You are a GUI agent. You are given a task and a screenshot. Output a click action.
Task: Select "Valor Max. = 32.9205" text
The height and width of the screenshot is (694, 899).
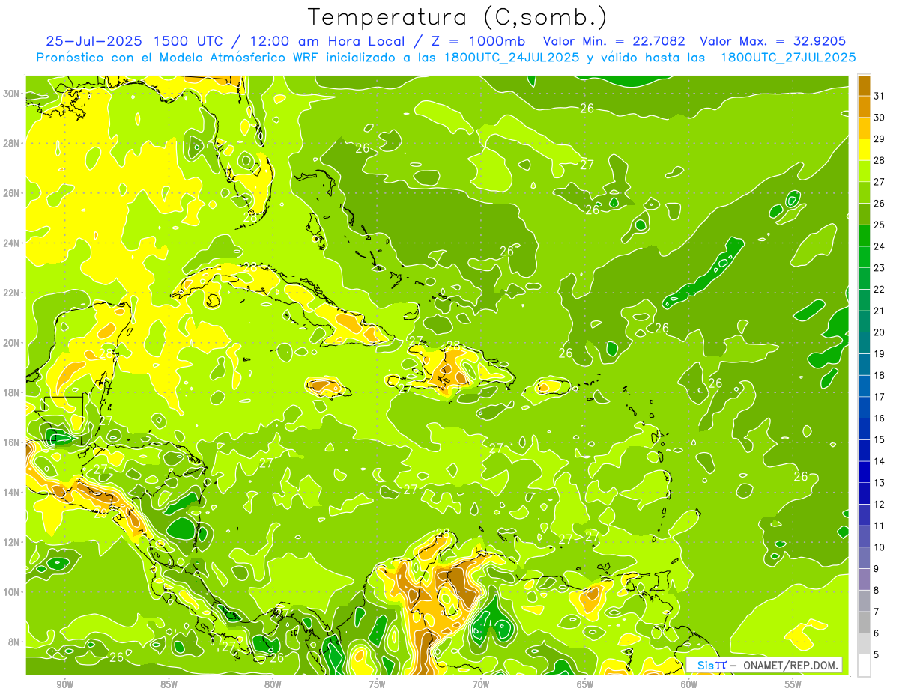[772, 41]
